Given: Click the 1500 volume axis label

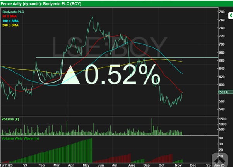Looking at the screenshot, I should 223,119.
